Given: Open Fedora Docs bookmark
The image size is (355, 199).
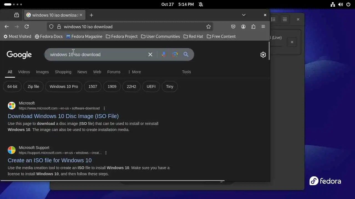Looking at the screenshot, I should [x=49, y=36].
